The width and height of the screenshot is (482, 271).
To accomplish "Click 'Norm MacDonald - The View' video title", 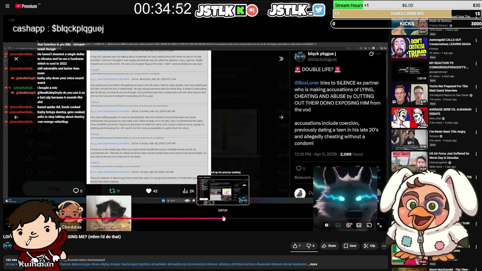I will click(450, 269).
